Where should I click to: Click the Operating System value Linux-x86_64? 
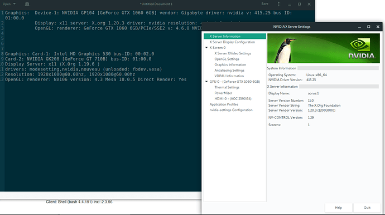coord(316,75)
